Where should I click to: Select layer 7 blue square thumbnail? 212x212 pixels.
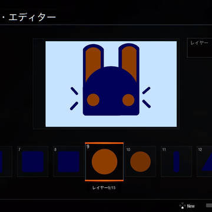[33, 161]
